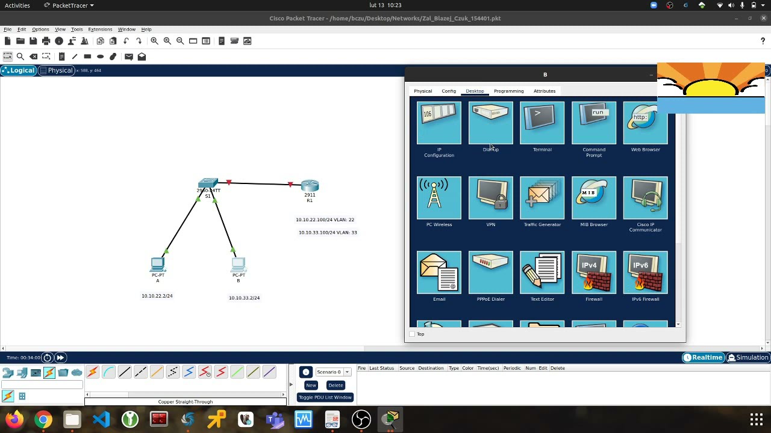Image resolution: width=771 pixels, height=433 pixels.
Task: Select the Place Note tool
Action: click(61, 57)
